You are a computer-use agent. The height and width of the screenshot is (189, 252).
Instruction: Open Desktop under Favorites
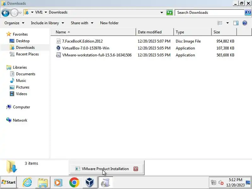pos(23,41)
